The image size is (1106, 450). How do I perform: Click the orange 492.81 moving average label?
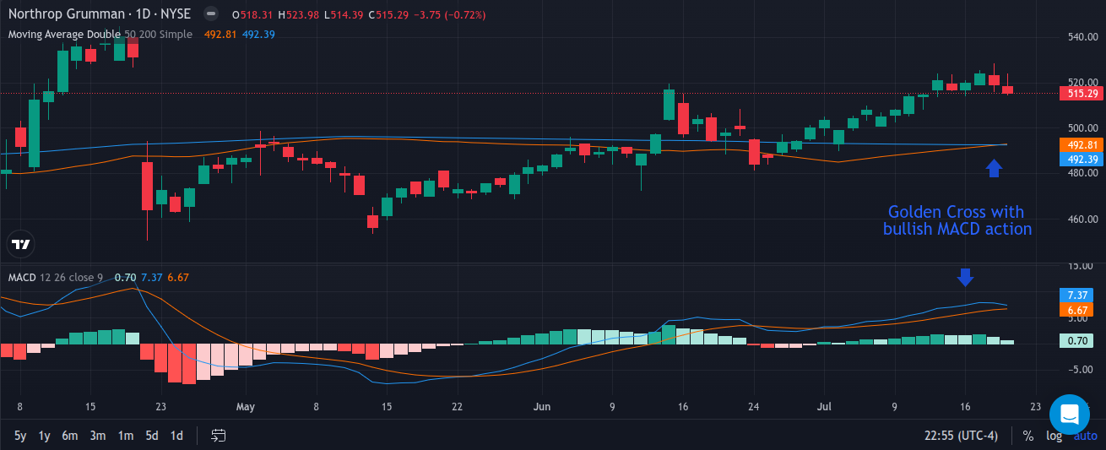1082,145
